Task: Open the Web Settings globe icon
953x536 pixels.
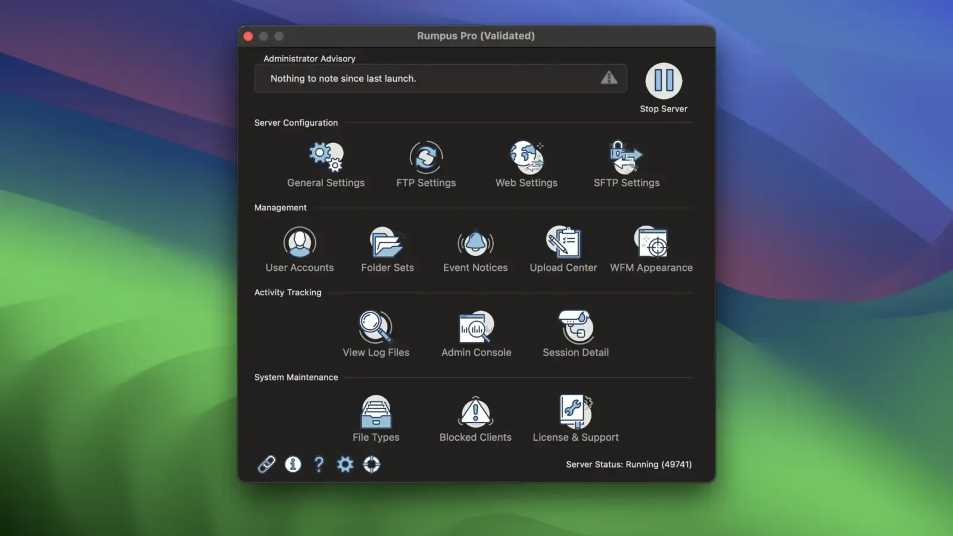Action: pos(526,156)
